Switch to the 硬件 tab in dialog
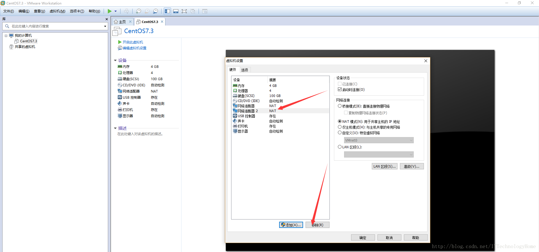 pos(233,70)
